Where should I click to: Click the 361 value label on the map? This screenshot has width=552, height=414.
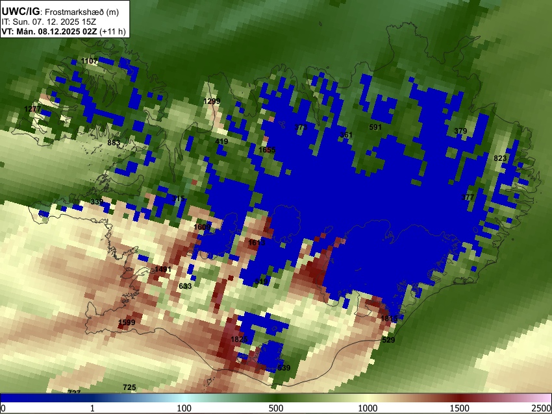346,135
